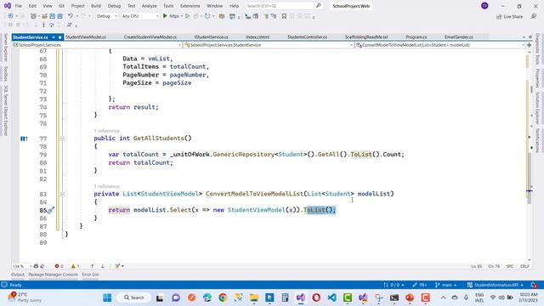544x306 pixels.
Task: Click the Save All toolbar icon
Action: (x=60, y=16)
